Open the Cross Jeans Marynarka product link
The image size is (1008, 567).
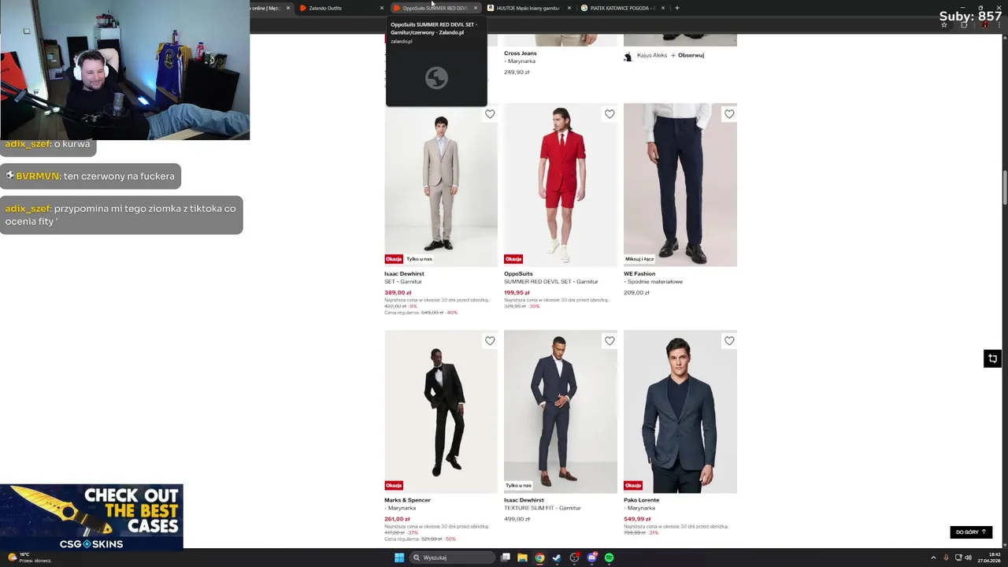coord(521,57)
